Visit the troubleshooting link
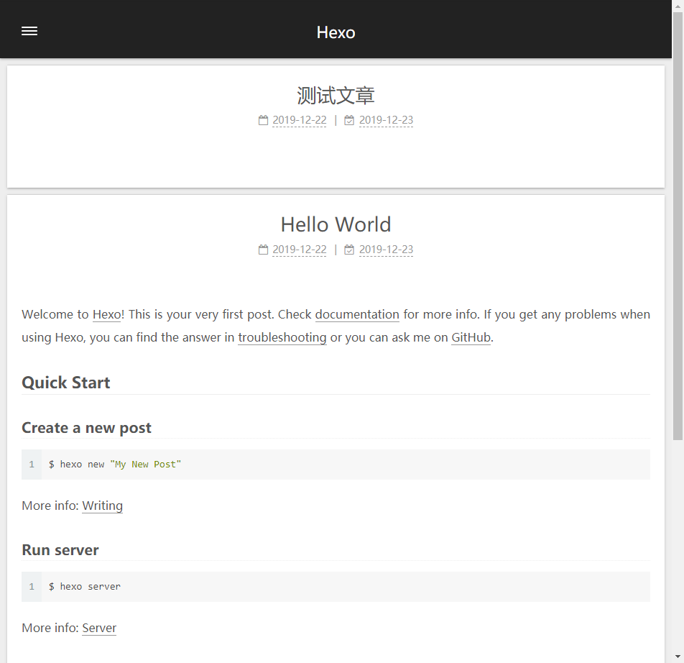 point(282,337)
